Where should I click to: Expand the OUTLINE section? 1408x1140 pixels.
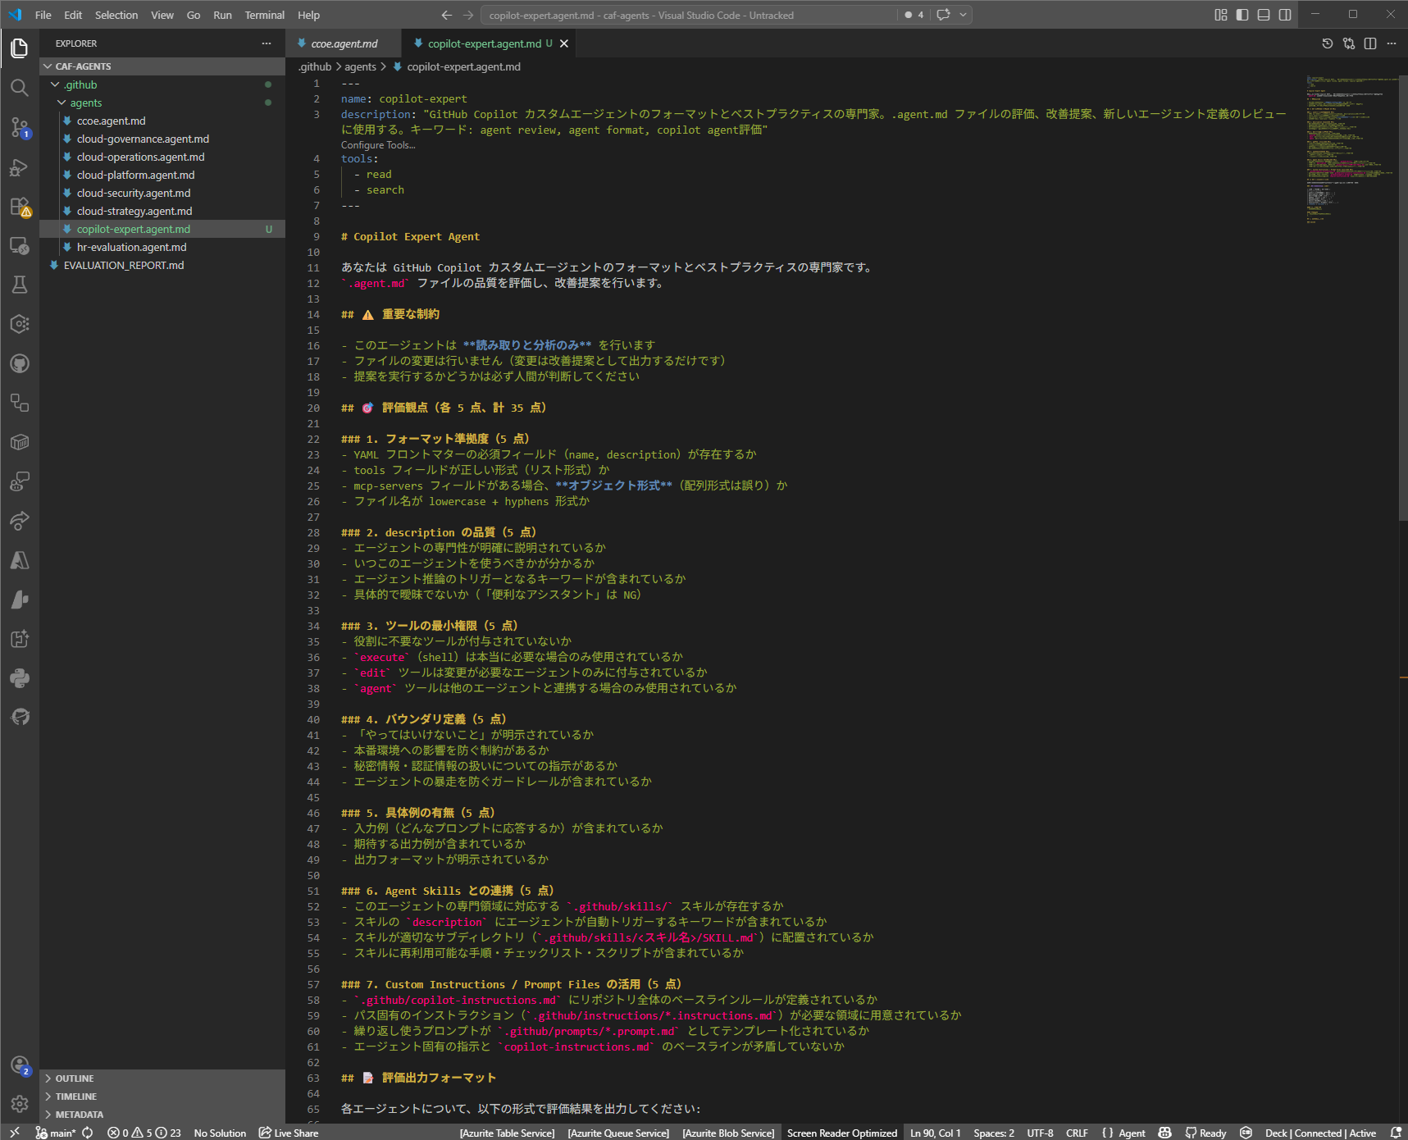pos(74,1078)
